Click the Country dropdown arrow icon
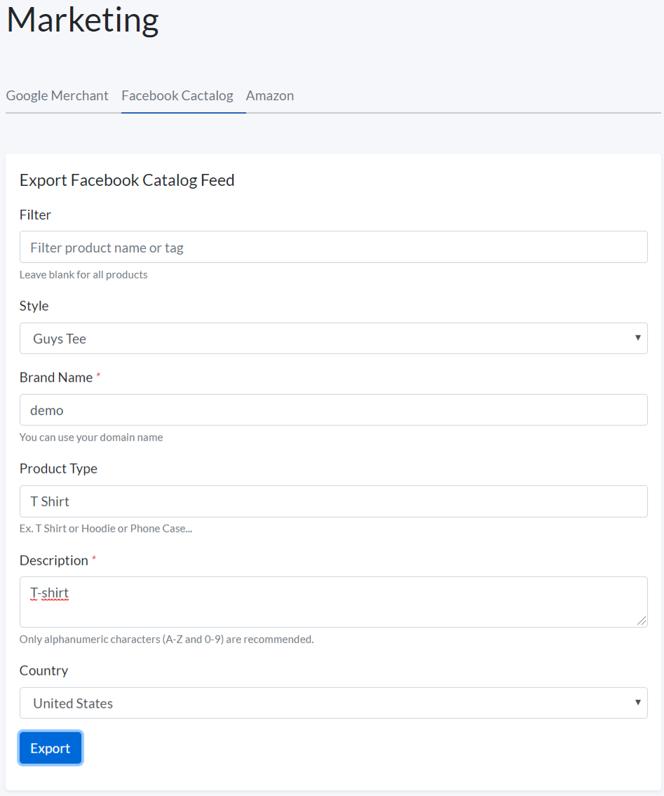 pos(637,703)
